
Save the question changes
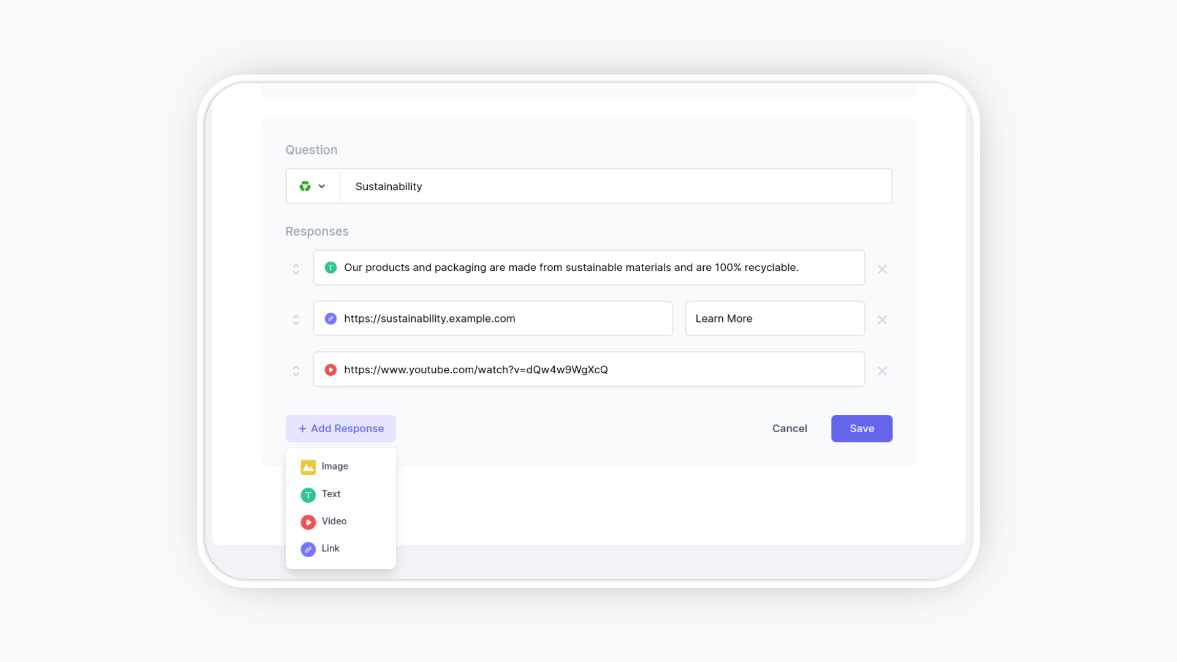coord(861,428)
